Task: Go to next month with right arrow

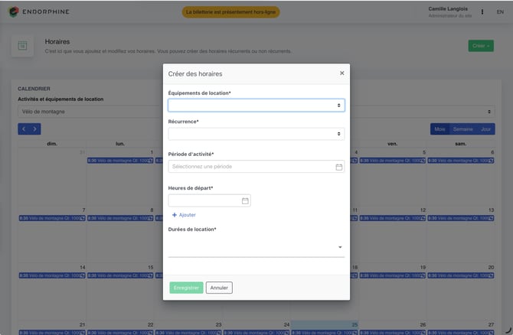Action: 35,128
